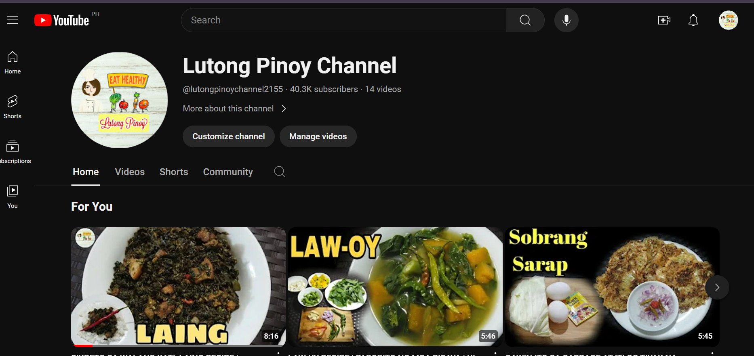The height and width of the screenshot is (356, 754).
Task: Play the LAING video thumbnail
Action: pos(178,287)
